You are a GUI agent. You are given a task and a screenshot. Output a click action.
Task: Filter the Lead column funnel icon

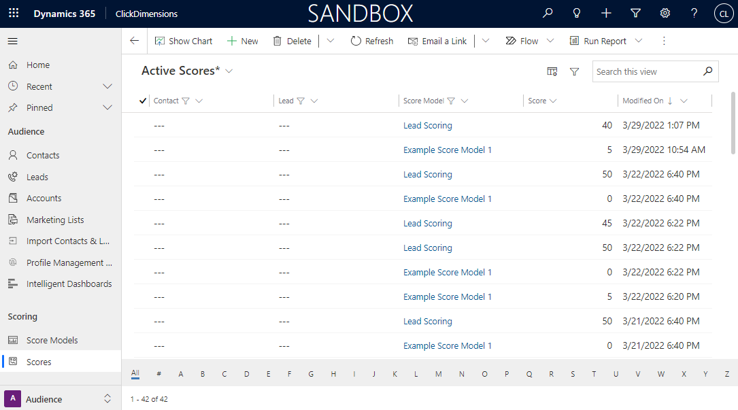[301, 101]
